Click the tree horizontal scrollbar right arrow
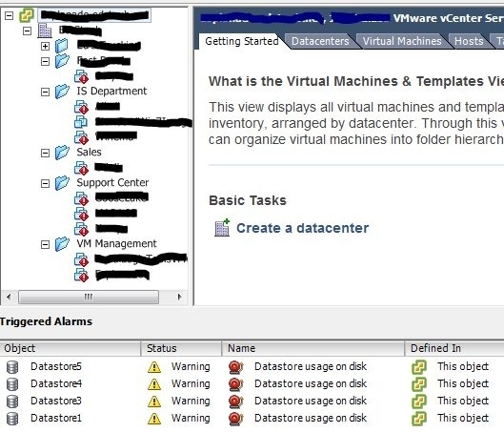This screenshot has height=433, width=504. pyautogui.click(x=179, y=297)
